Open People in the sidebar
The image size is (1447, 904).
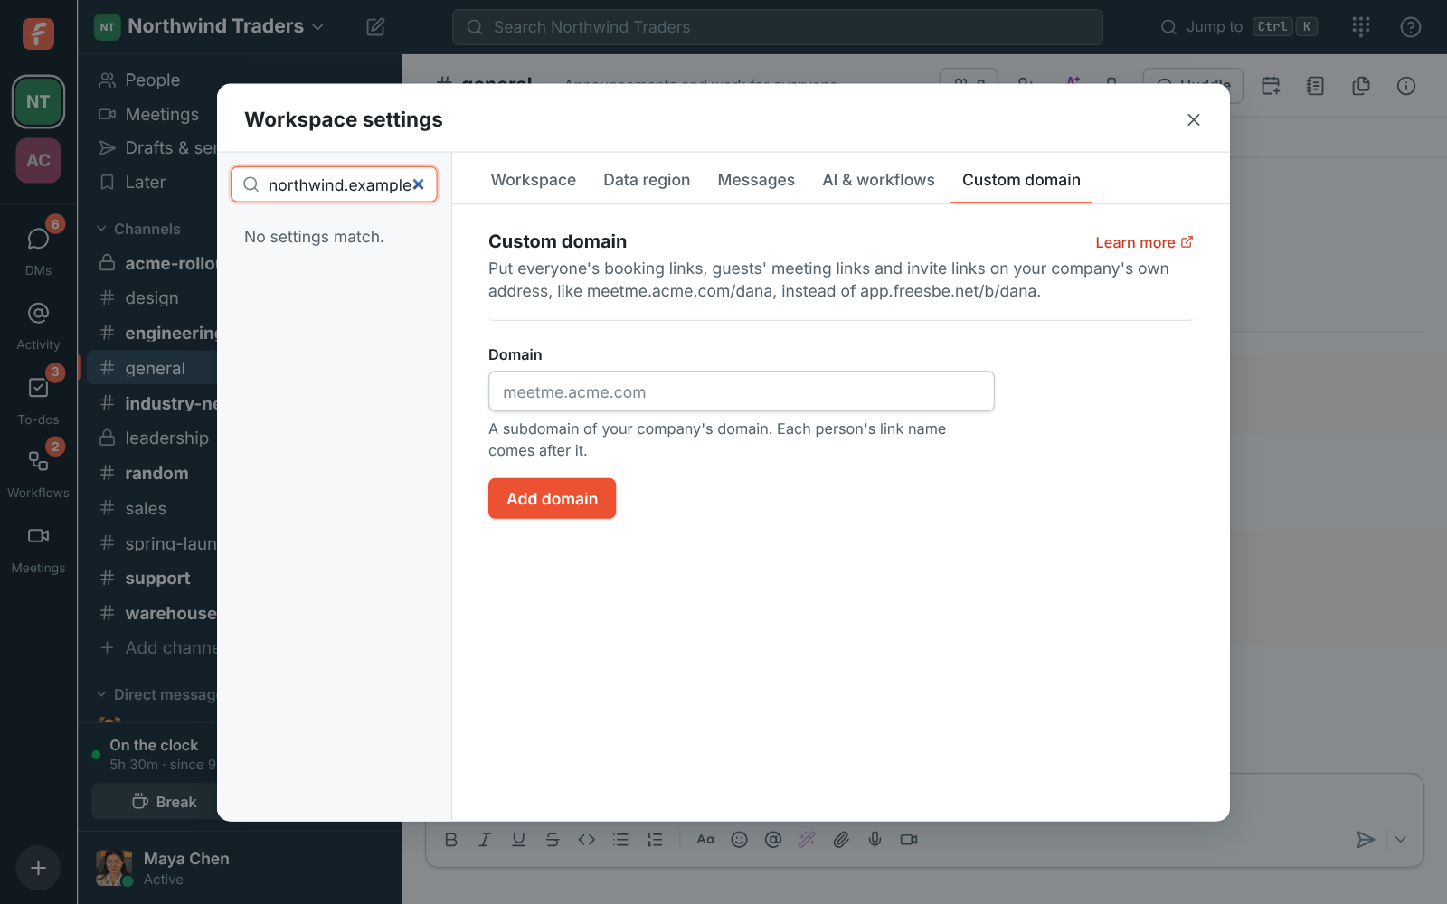pos(152,80)
